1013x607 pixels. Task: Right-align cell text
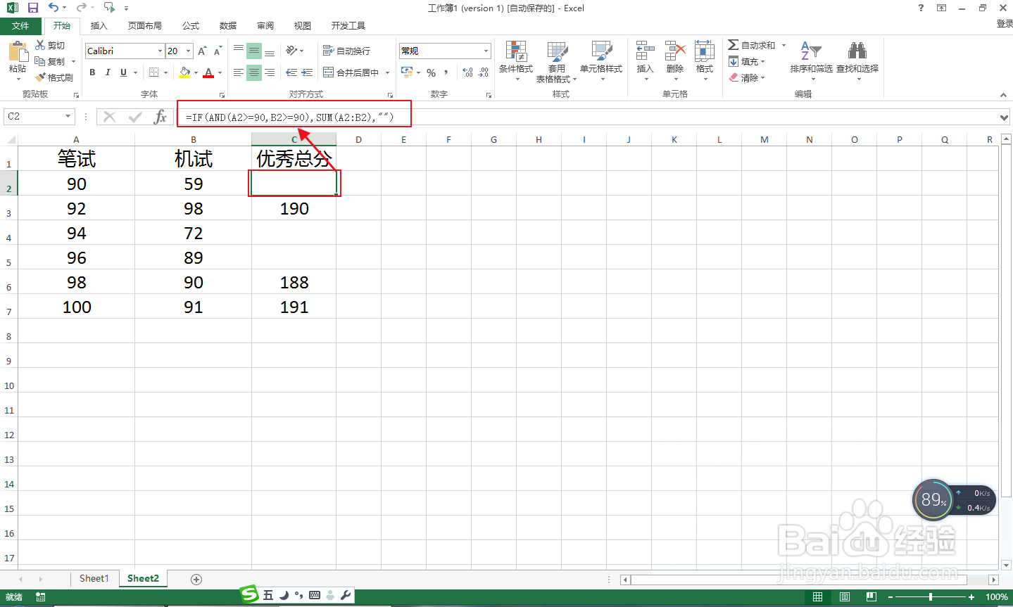pos(270,72)
